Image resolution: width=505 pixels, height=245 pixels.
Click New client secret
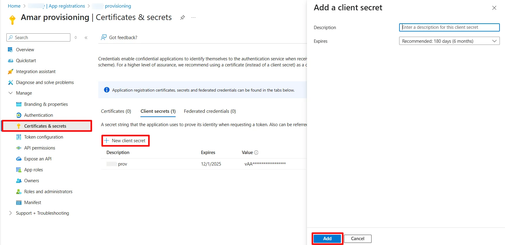(x=125, y=141)
